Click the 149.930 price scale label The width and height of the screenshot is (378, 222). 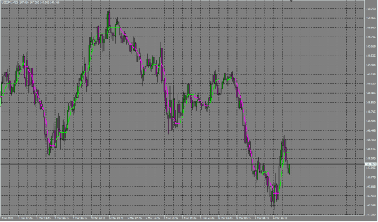point(371,28)
